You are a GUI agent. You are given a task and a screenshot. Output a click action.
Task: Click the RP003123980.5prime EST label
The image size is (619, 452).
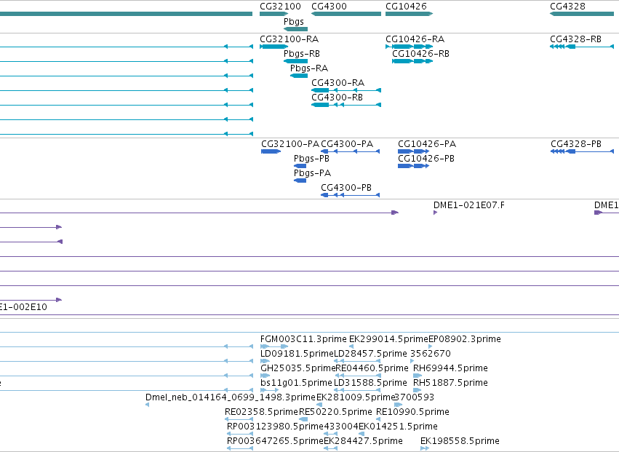click(x=275, y=427)
